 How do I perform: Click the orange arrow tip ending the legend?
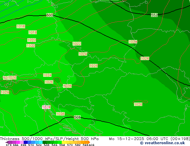coord(89,142)
